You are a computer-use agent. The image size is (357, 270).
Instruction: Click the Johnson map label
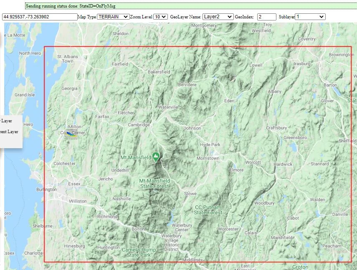click(x=192, y=128)
